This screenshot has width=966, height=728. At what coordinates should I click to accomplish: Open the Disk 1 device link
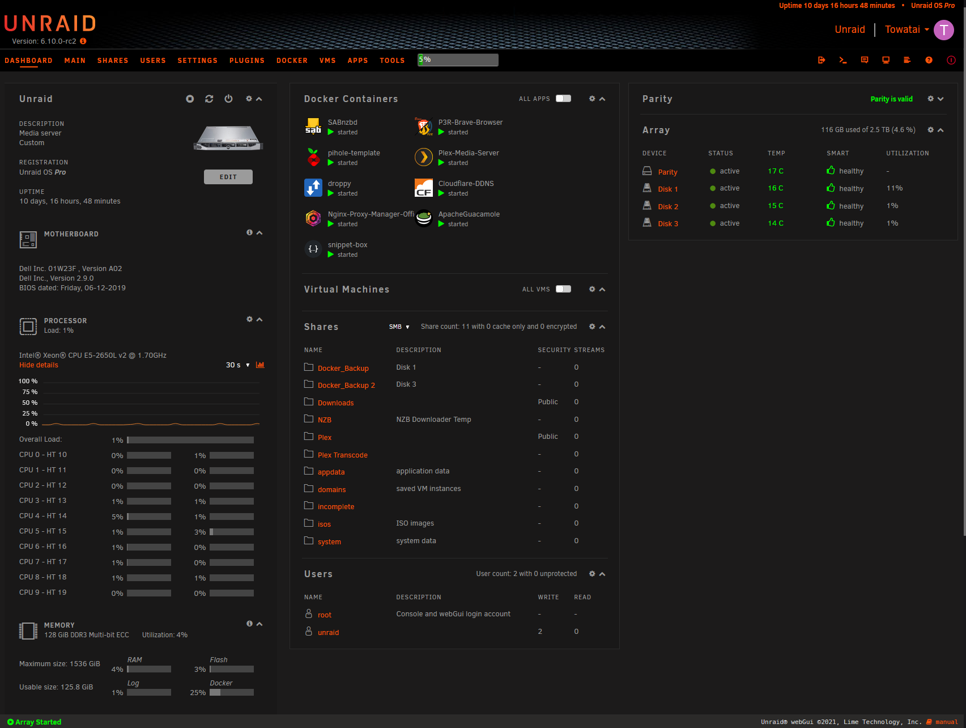pos(668,189)
